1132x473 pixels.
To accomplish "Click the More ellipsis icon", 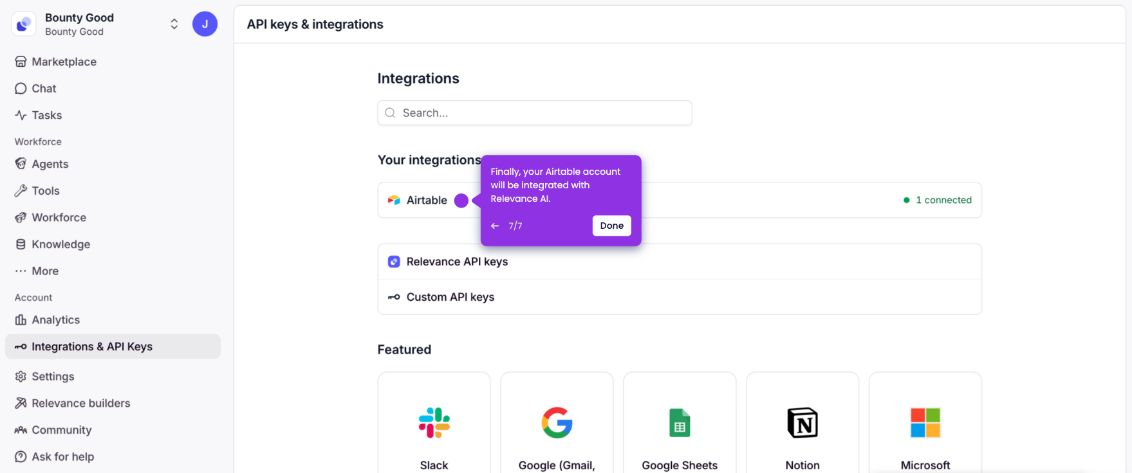I will click(21, 271).
